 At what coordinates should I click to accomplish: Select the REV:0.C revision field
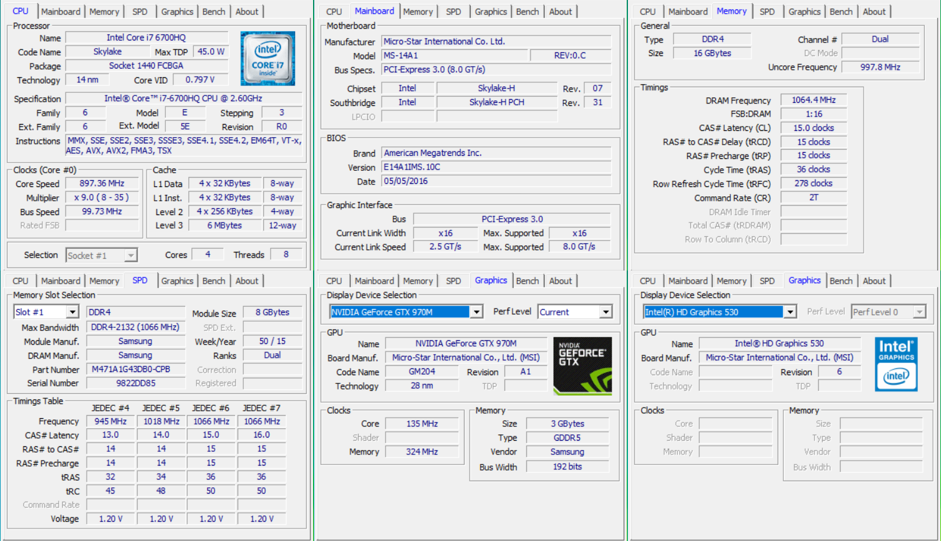pyautogui.click(x=571, y=55)
